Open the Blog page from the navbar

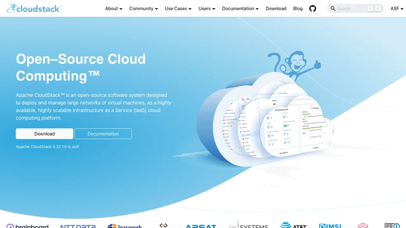298,9
